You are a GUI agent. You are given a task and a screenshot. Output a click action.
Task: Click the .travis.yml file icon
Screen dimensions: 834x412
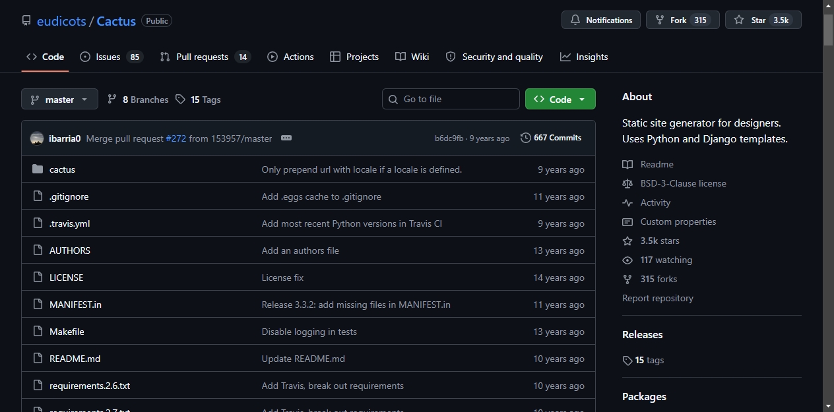[38, 223]
